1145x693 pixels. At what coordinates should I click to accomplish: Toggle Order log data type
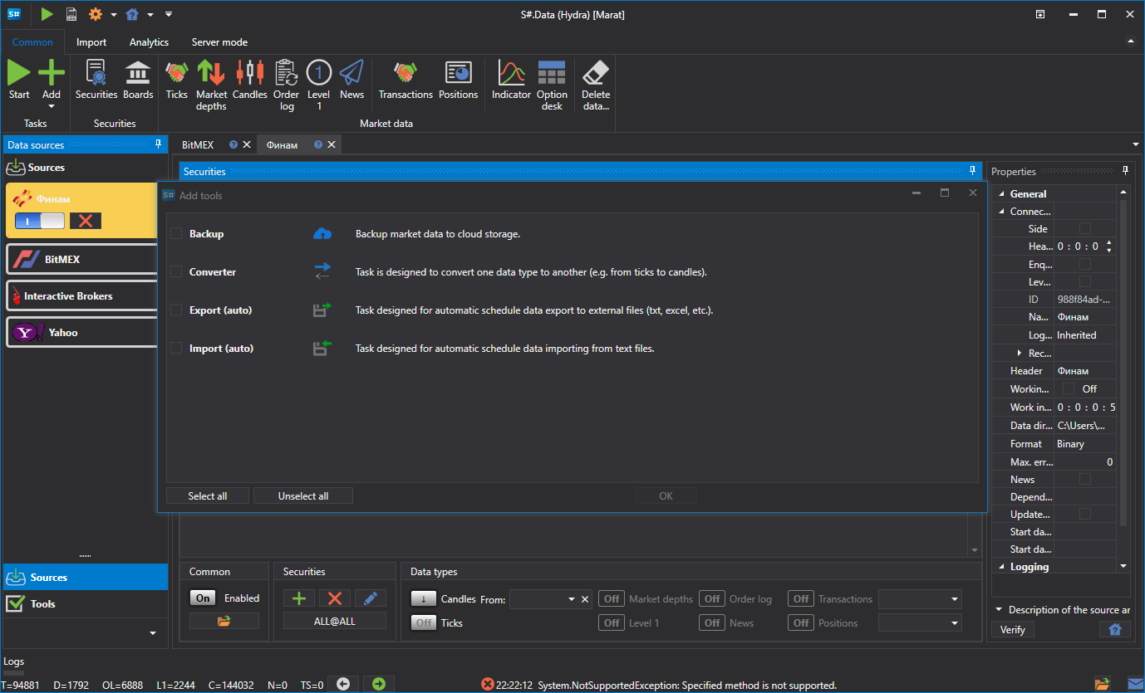pyautogui.click(x=712, y=599)
